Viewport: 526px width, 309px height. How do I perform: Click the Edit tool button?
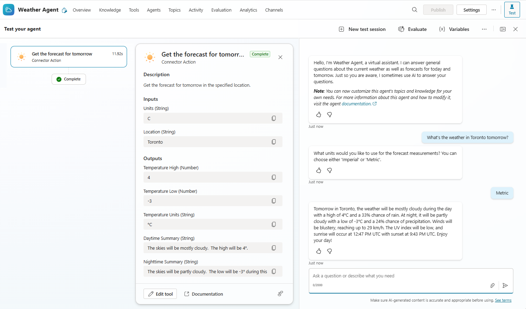160,294
